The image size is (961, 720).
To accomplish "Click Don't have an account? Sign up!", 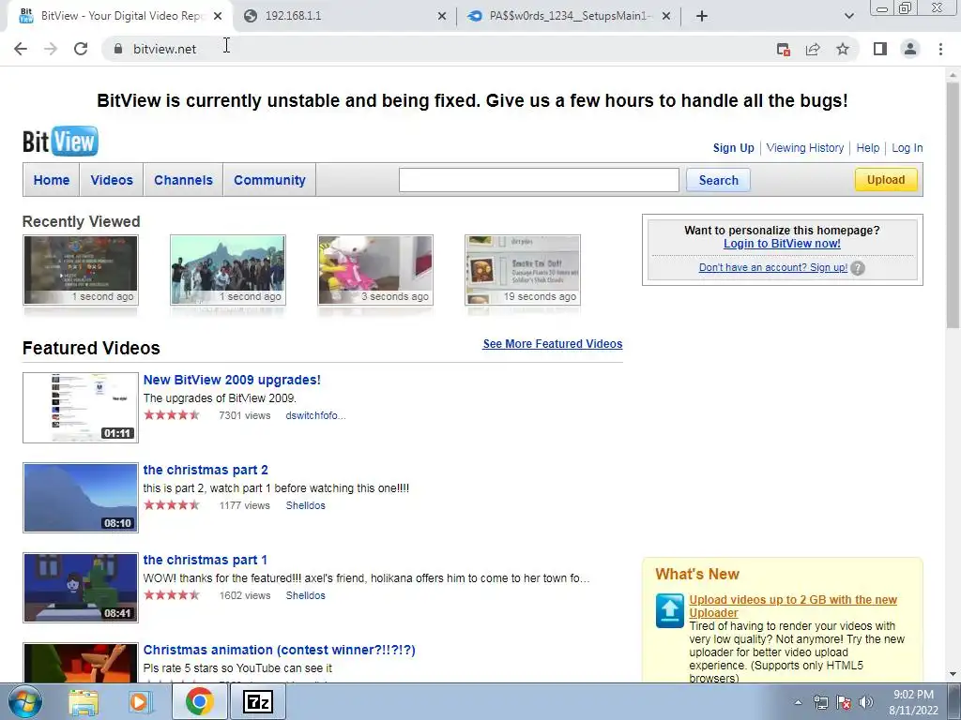I will 773,267.
